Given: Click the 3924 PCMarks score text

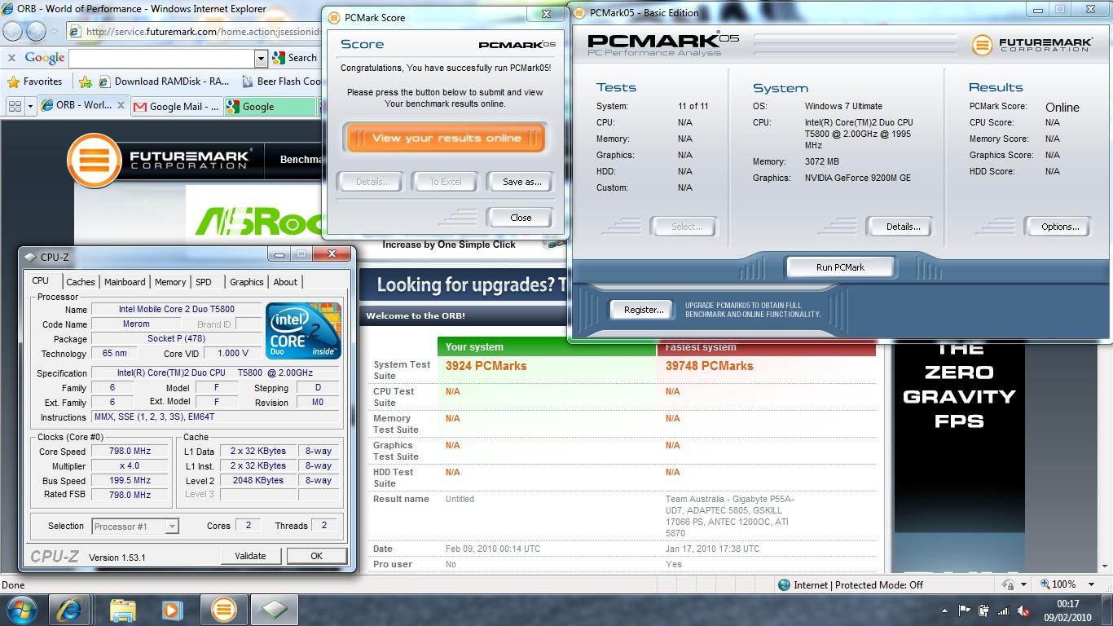Looking at the screenshot, I should (x=486, y=366).
